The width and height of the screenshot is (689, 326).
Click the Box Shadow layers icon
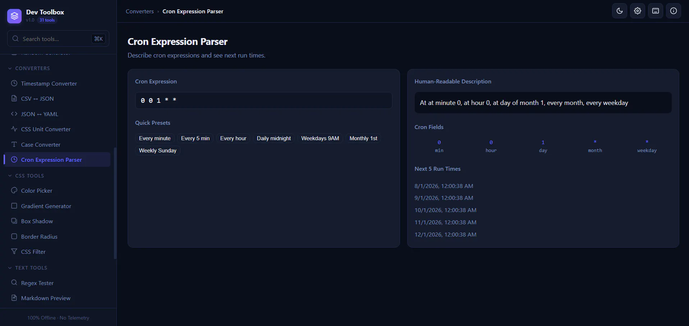pos(14,221)
